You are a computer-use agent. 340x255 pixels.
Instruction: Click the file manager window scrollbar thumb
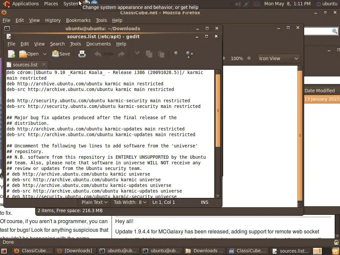[300, 135]
